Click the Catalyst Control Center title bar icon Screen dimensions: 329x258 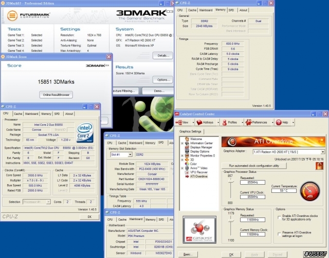click(177, 114)
